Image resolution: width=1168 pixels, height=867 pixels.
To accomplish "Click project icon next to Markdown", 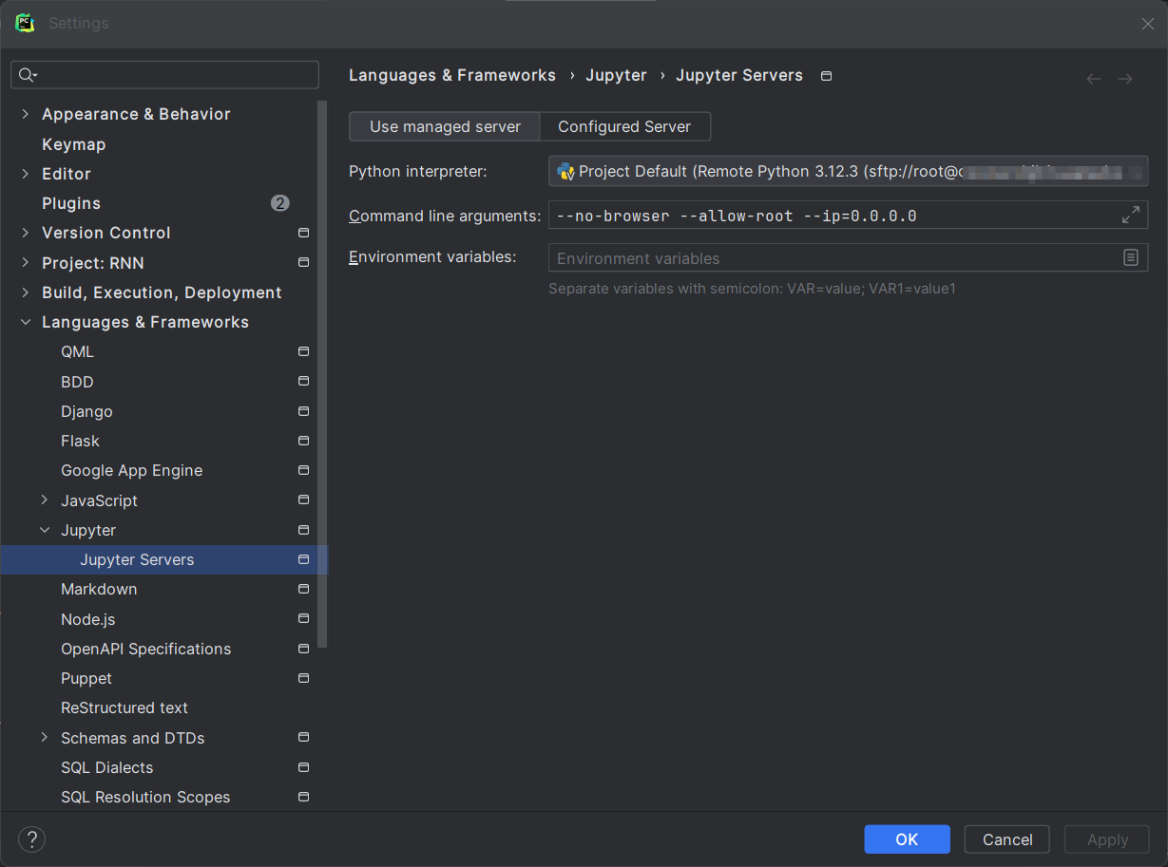I will pyautogui.click(x=303, y=589).
